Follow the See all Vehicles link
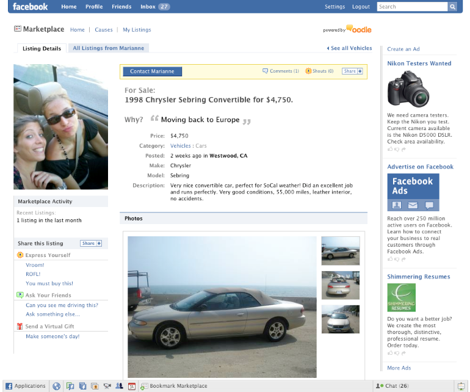Viewport: 470px width, 392px height. 350,48
